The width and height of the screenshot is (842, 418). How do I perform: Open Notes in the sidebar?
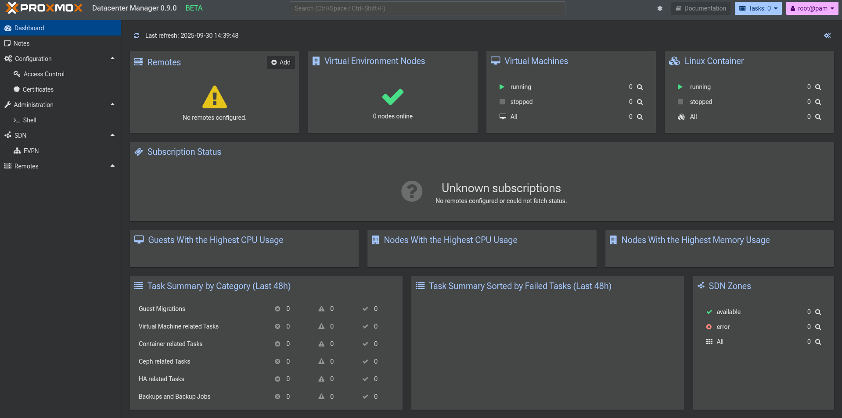point(22,43)
